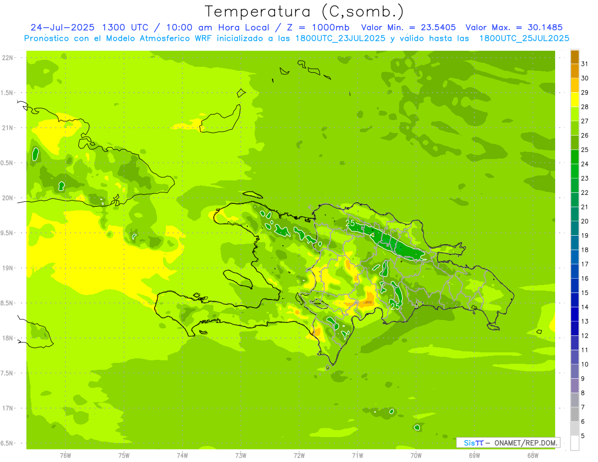The width and height of the screenshot is (598, 462).
Task: Click the color bar label '15'
Action: point(585,293)
